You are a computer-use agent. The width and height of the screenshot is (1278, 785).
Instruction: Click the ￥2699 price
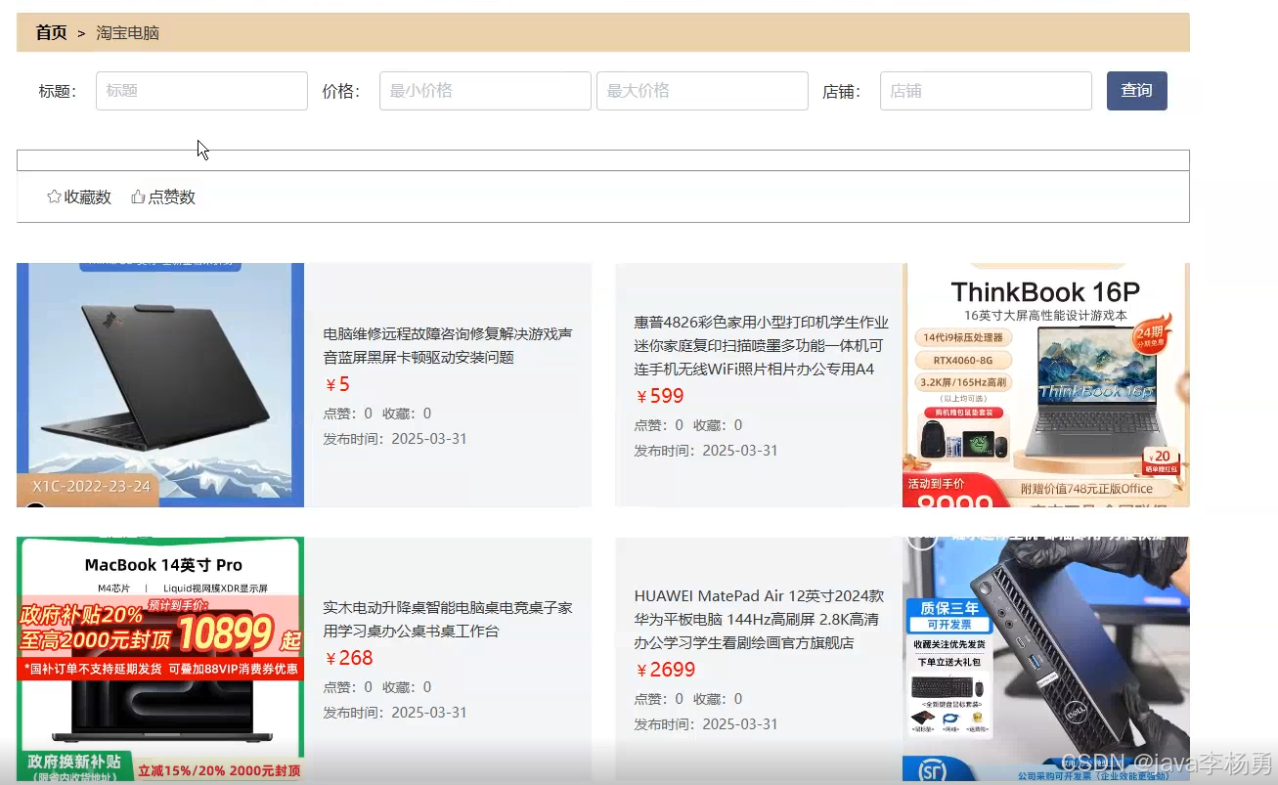click(x=665, y=670)
